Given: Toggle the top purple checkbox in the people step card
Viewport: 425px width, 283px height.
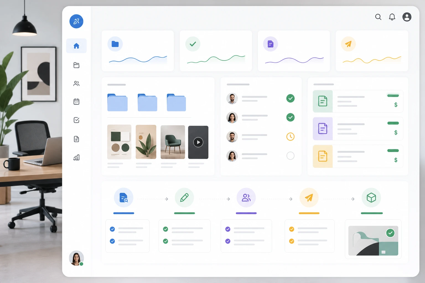Looking at the screenshot, I should point(228,229).
